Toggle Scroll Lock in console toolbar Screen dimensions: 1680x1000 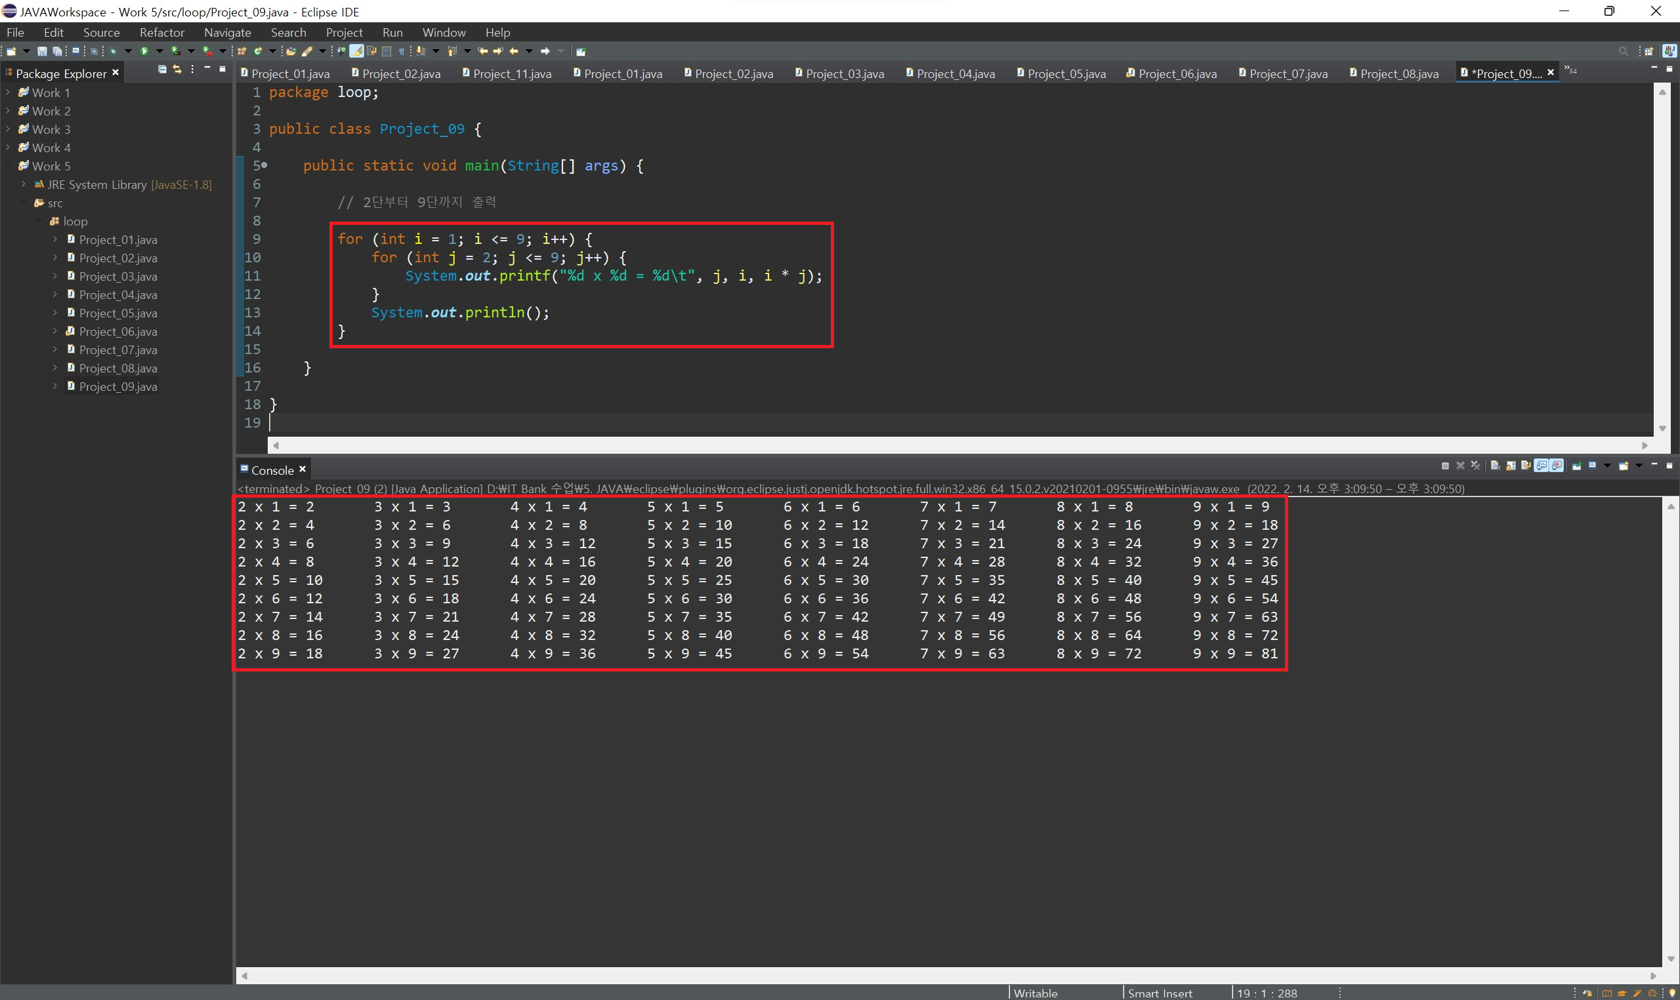point(1510,466)
